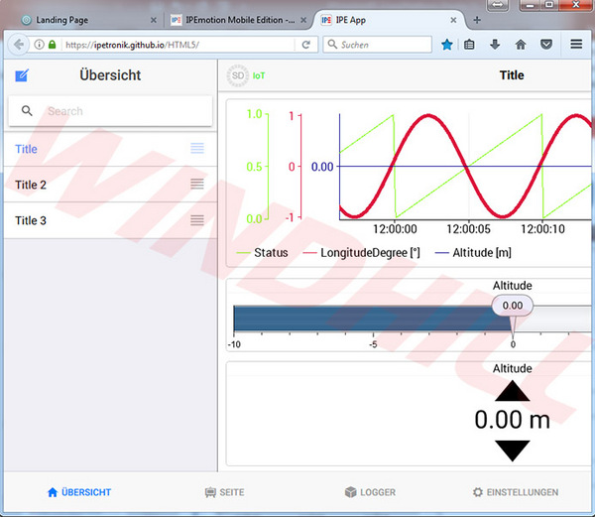Click the SD card status icon
Viewport: 595px width, 517px height.
238,75
